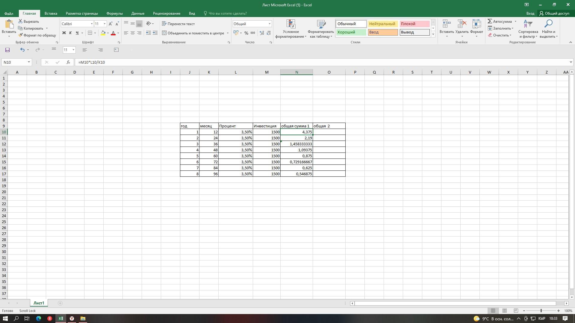Click the Insert Function fx icon
The height and width of the screenshot is (323, 575).
click(68, 62)
